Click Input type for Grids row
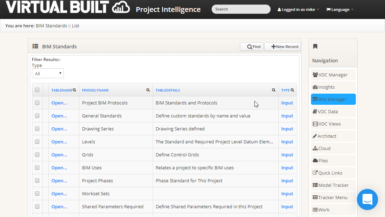Image resolution: width=385 pixels, height=217 pixels. tap(287, 155)
